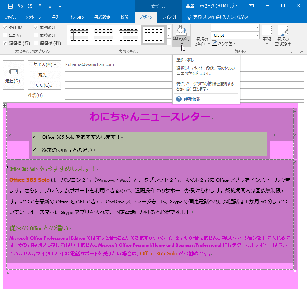Viewport: 307px width, 292px height.
Task: Open the ファイル tab
Action: (10, 17)
